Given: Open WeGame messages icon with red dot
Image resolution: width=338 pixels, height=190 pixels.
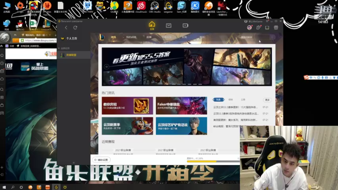Looking at the screenshot, I should pos(259,27).
